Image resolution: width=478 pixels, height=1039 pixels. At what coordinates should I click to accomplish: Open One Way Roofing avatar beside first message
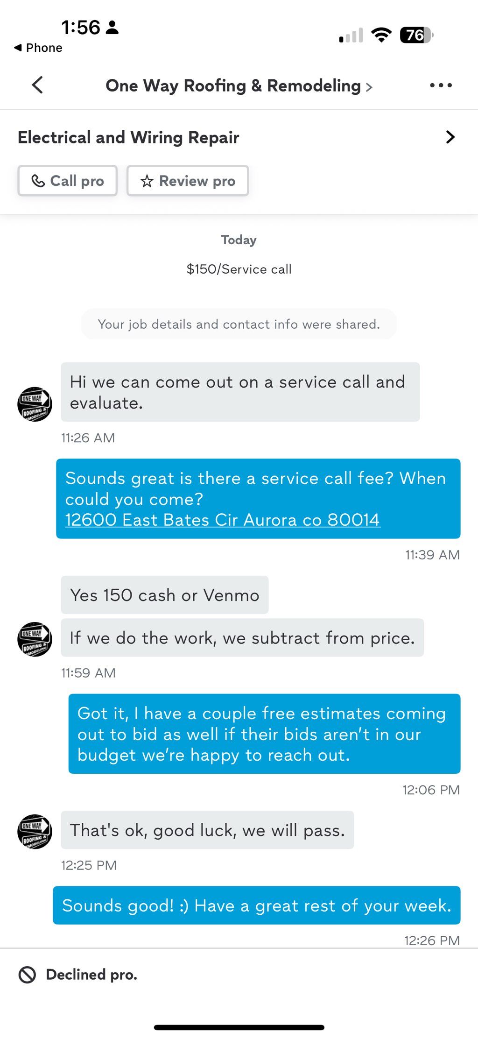35,404
